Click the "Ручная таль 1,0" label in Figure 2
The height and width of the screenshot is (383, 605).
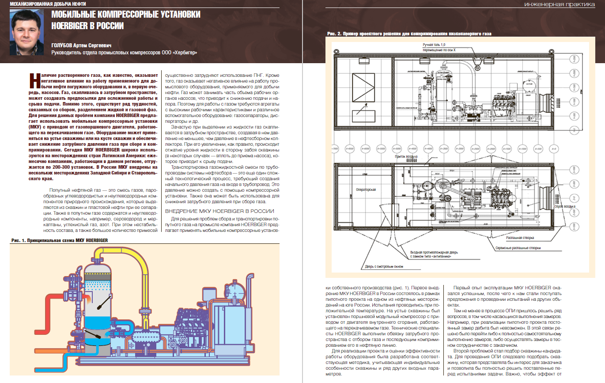435,46
